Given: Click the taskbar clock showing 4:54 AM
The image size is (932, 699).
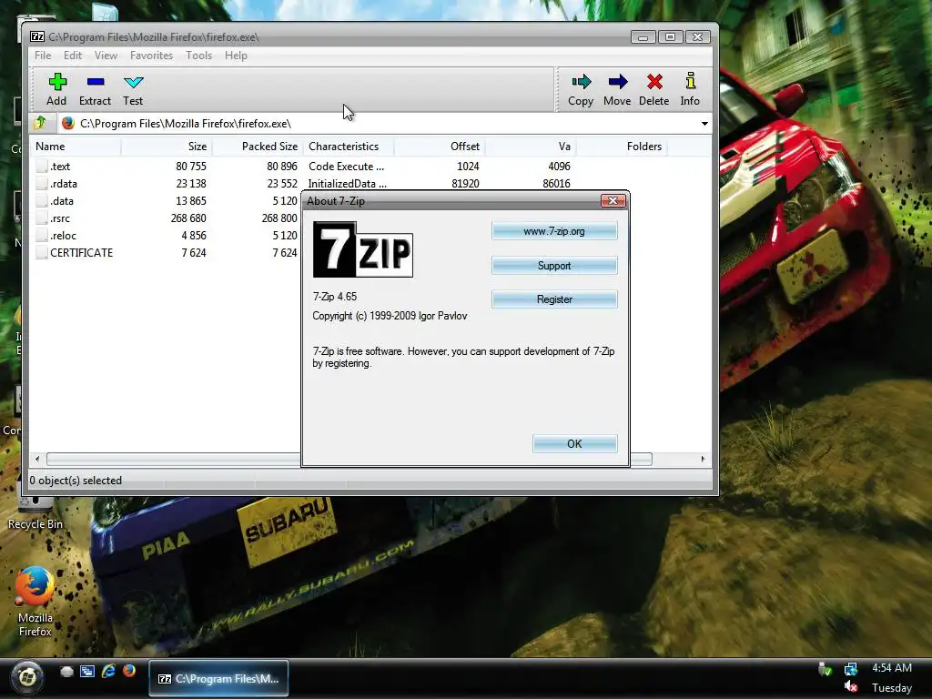Looking at the screenshot, I should tap(892, 668).
